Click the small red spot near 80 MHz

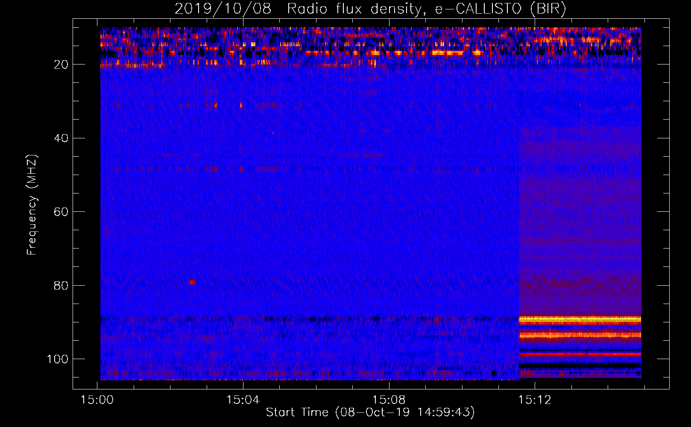192,282
